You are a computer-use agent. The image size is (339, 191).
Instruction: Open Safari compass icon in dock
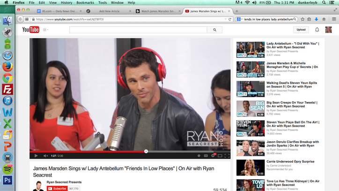coord(7,55)
